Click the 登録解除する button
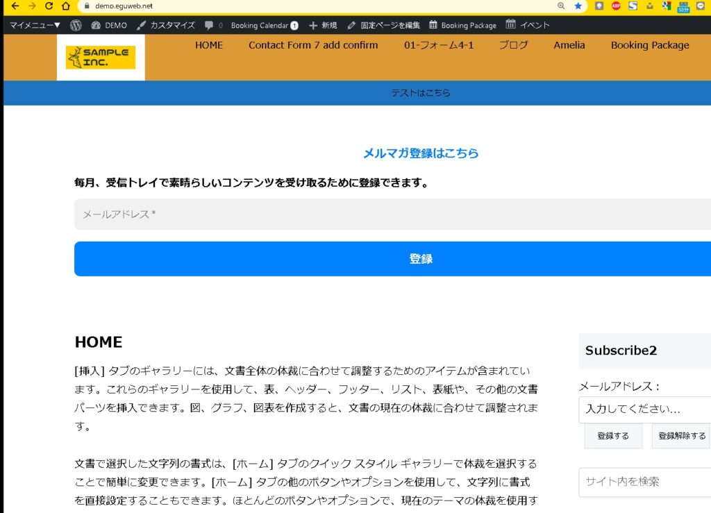The height and width of the screenshot is (513, 711). 681,436
